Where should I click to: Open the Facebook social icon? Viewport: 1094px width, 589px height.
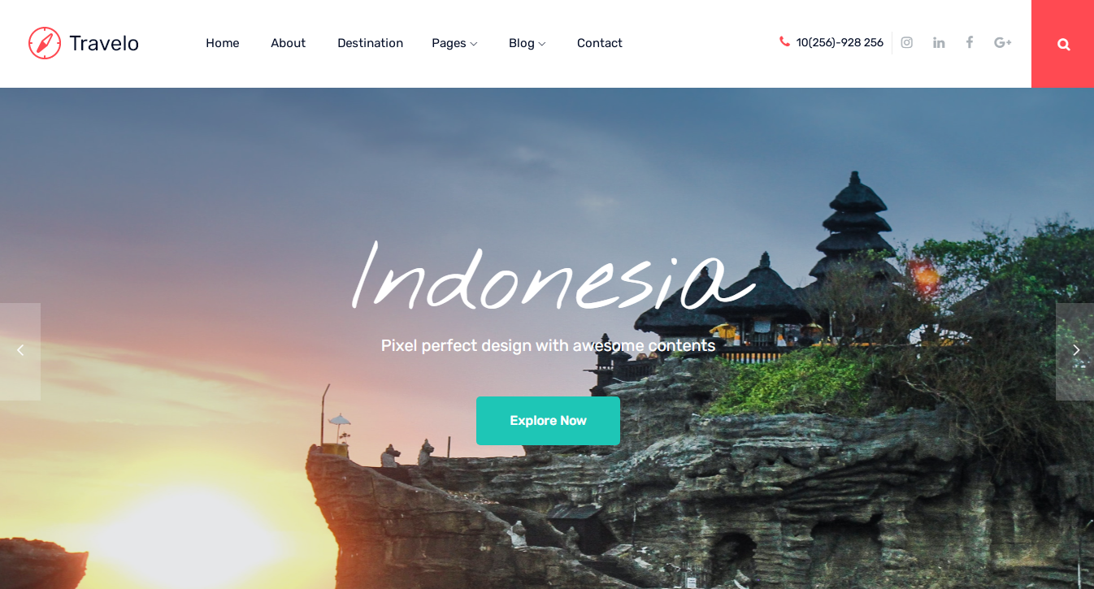click(x=969, y=42)
